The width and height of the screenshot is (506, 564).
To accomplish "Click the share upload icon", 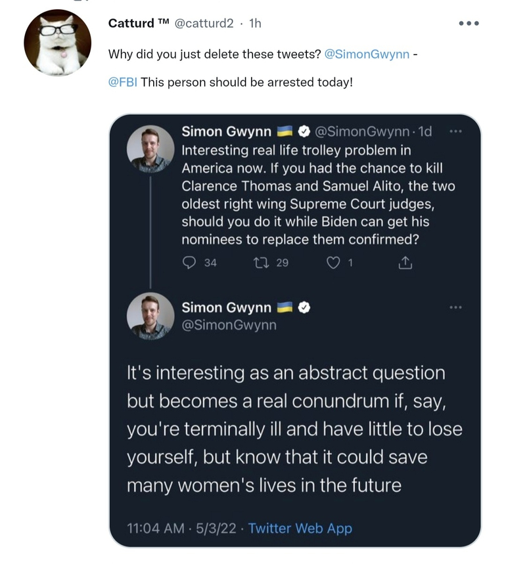I will pos(405,263).
